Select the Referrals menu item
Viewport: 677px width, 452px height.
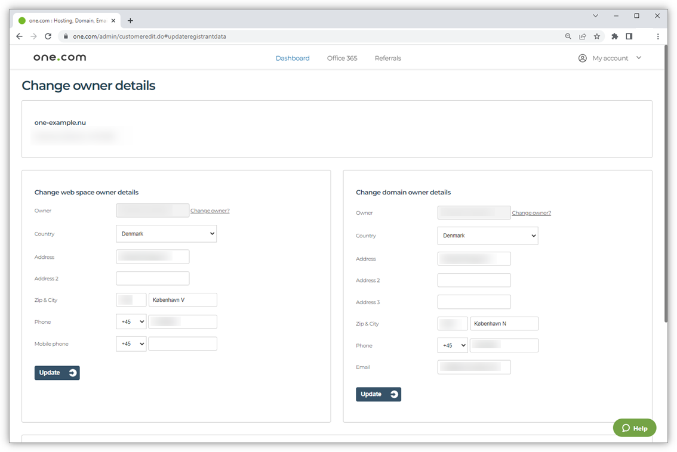[387, 58]
